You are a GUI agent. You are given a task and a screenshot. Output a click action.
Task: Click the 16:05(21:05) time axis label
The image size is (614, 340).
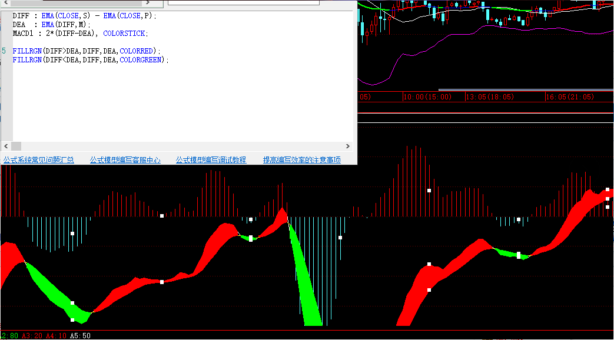(570, 96)
